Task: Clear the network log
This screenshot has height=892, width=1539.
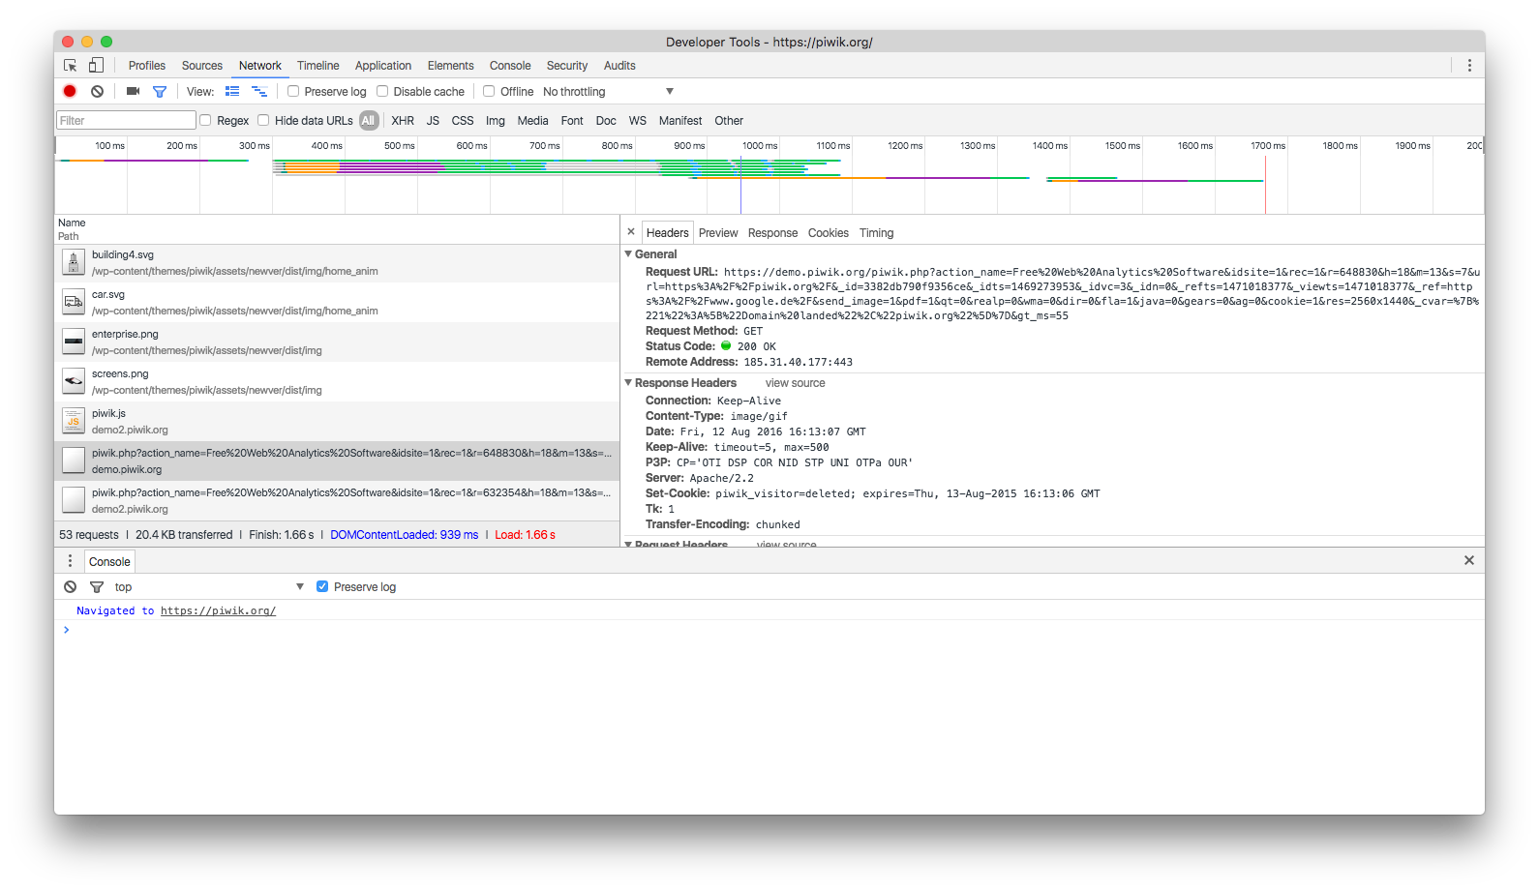Action: (97, 91)
